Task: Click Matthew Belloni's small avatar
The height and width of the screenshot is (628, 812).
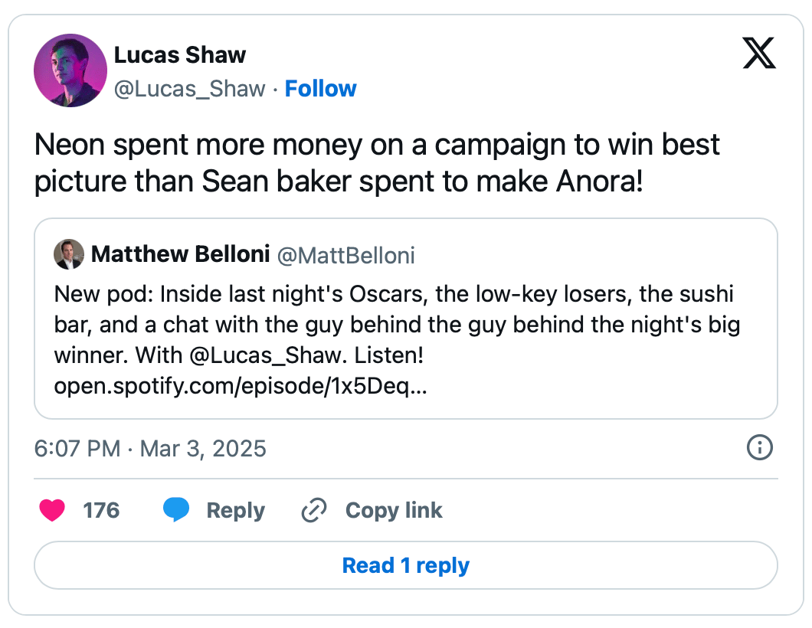Action: 69,254
